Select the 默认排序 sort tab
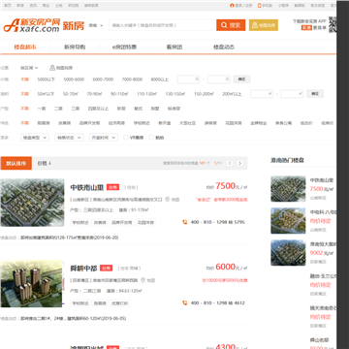 tap(16, 163)
